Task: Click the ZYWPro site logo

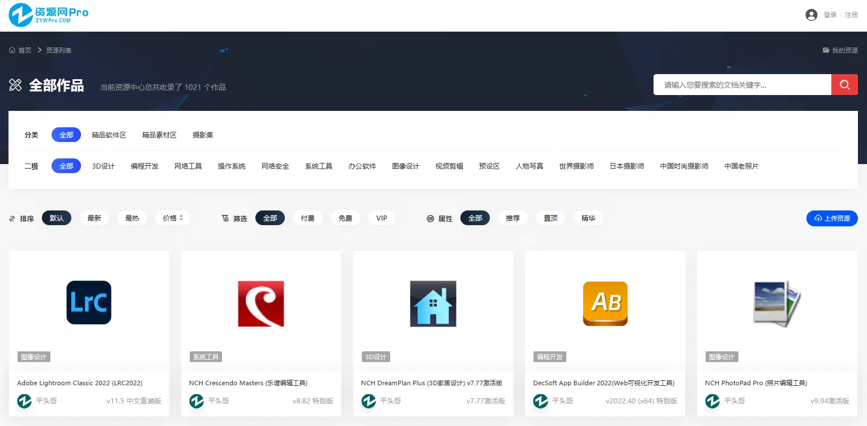Action: pos(49,15)
